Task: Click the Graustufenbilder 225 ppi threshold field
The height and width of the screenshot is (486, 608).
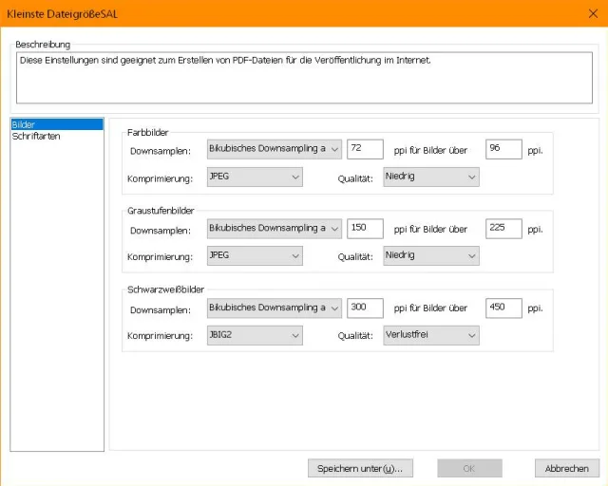Action: point(503,228)
